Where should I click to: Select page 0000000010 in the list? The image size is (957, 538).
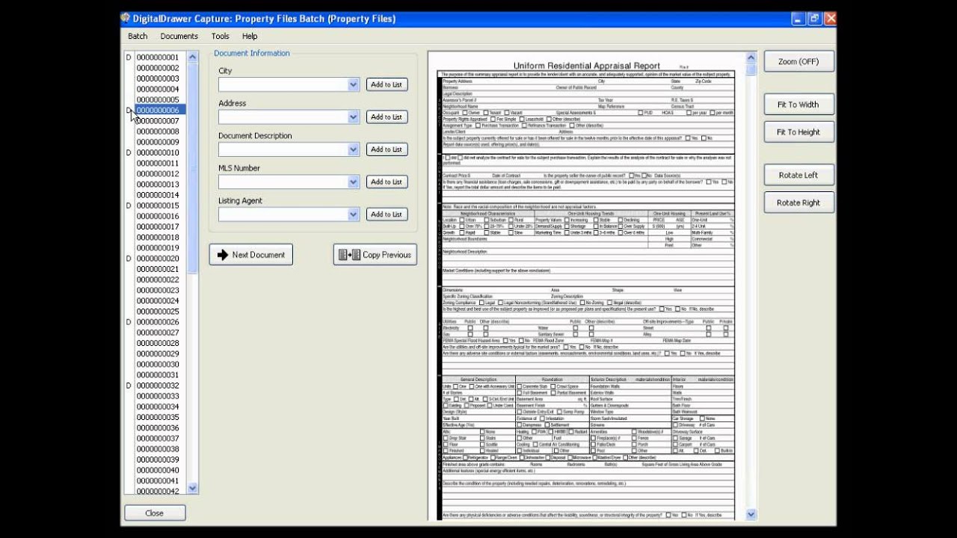pos(158,152)
